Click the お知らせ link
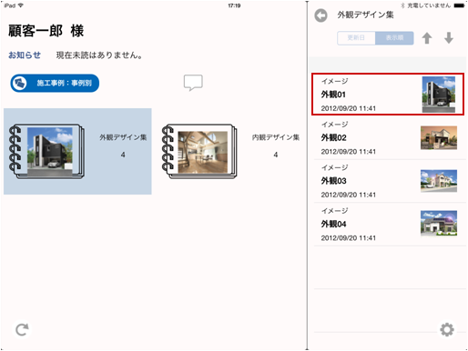The width and height of the screenshot is (468, 351). [25, 55]
